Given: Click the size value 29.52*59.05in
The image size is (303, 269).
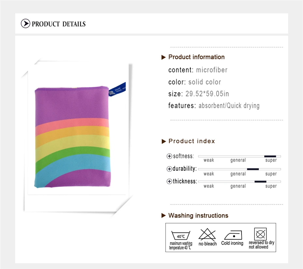Looking at the screenshot, I should pos(207,94).
